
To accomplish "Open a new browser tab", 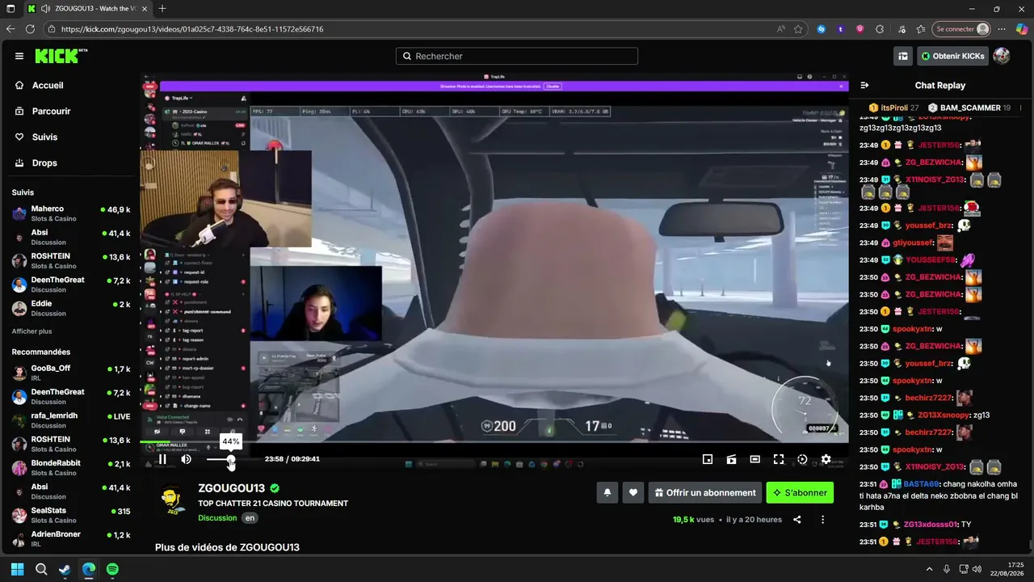I will [x=162, y=9].
